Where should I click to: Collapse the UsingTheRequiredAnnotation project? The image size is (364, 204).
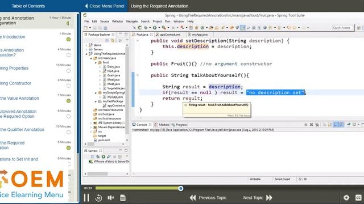pyautogui.click(x=86, y=54)
